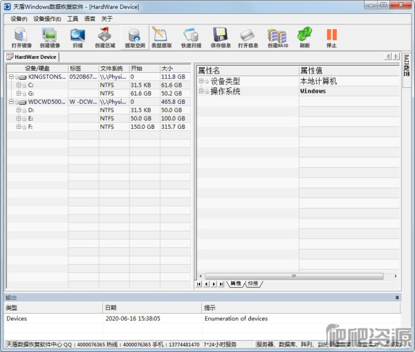Click the scrollbar right arrow in properties panel
Screen dimensions: 415x352
click(396, 276)
